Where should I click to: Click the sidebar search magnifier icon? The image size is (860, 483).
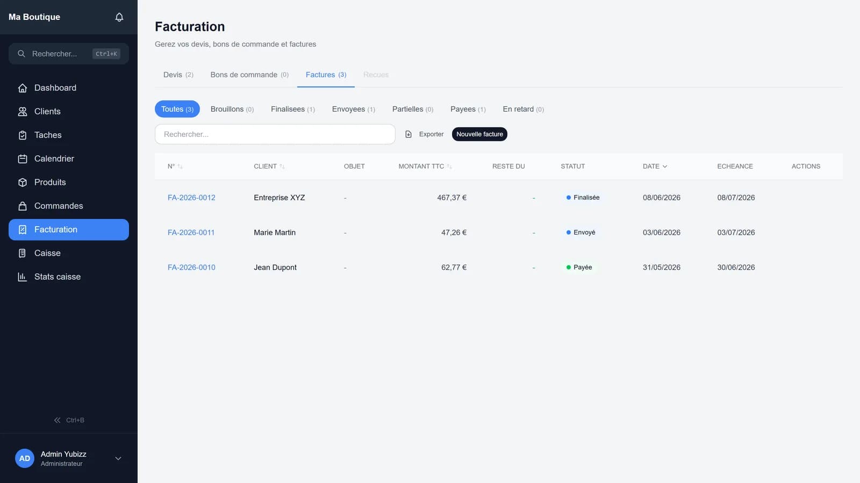pos(21,54)
